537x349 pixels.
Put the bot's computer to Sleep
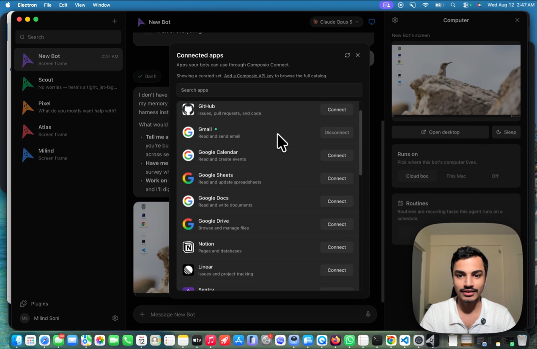(506, 132)
